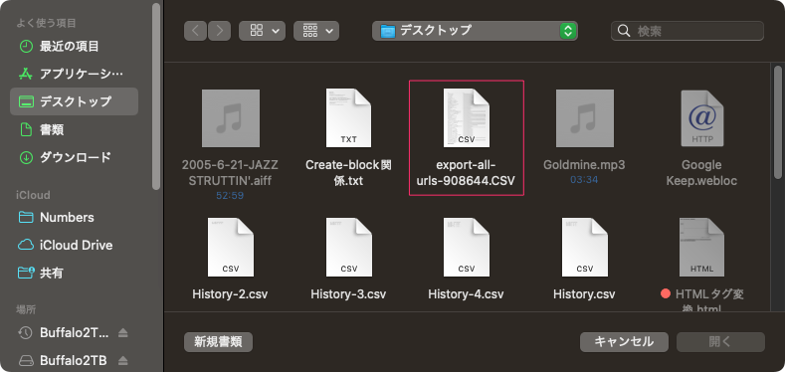The image size is (785, 372).
Task: Click the disk icon beside Buffalo2TB
Action: (25, 360)
